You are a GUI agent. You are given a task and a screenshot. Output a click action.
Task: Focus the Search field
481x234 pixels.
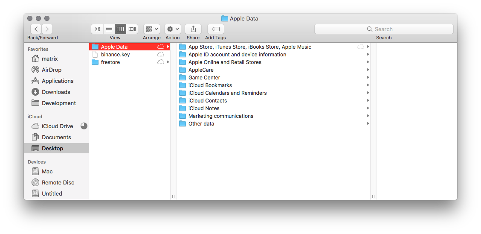coord(384,29)
